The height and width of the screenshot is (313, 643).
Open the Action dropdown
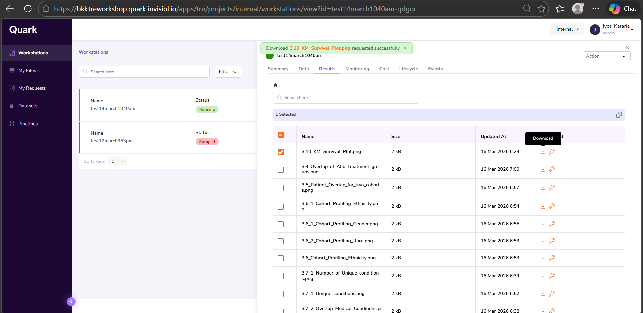tap(606, 56)
